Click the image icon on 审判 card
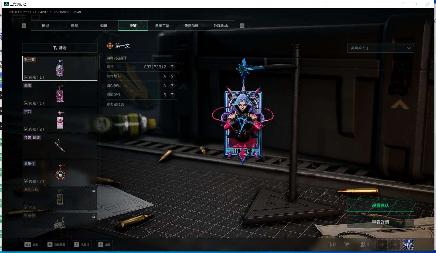Image resolution: width=436 pixels, height=253 pixels. tap(26, 129)
